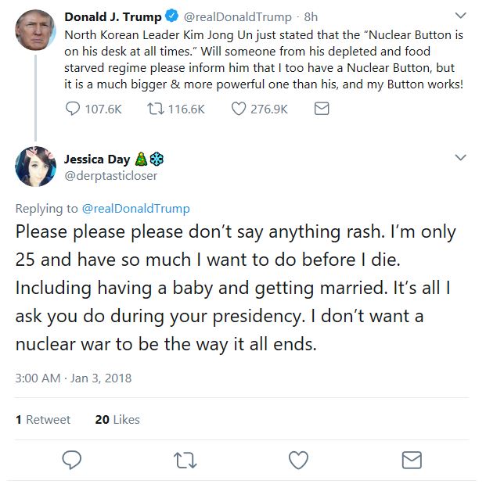Open Jessica Day's avatar image

35,166
